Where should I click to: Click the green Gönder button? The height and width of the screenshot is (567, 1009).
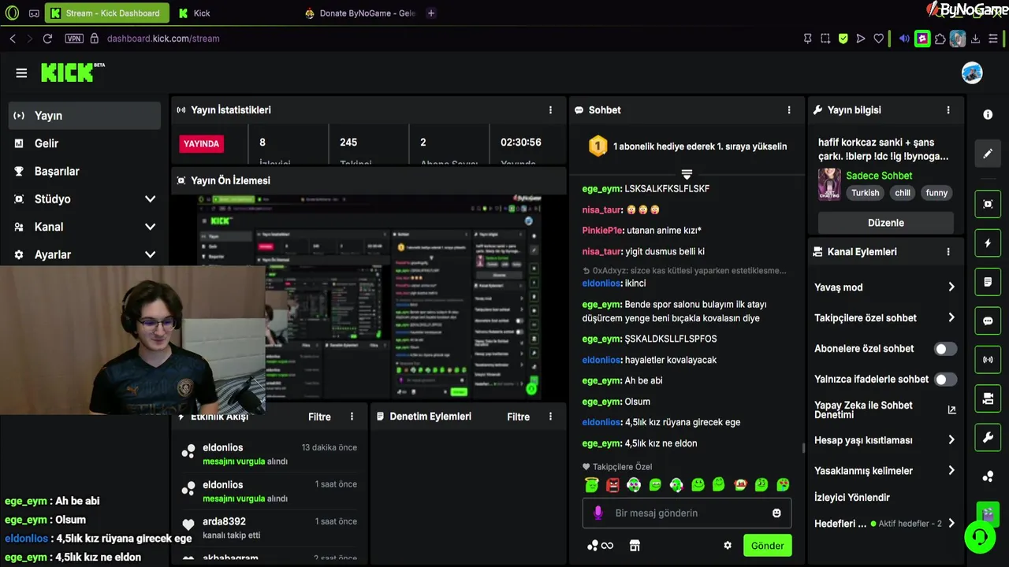tap(767, 546)
